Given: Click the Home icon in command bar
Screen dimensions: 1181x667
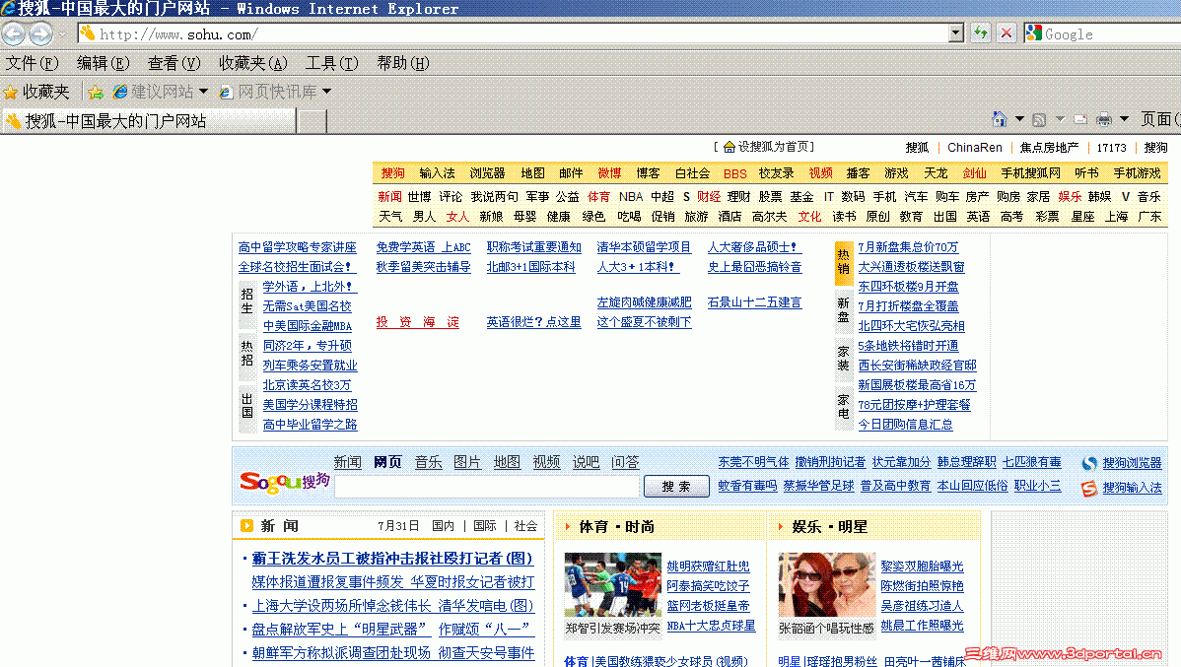Looking at the screenshot, I should 1000,119.
